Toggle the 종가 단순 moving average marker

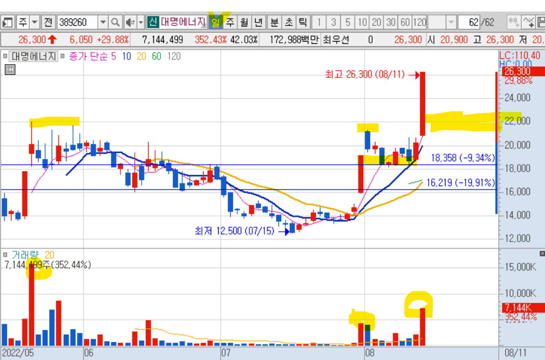62,56
